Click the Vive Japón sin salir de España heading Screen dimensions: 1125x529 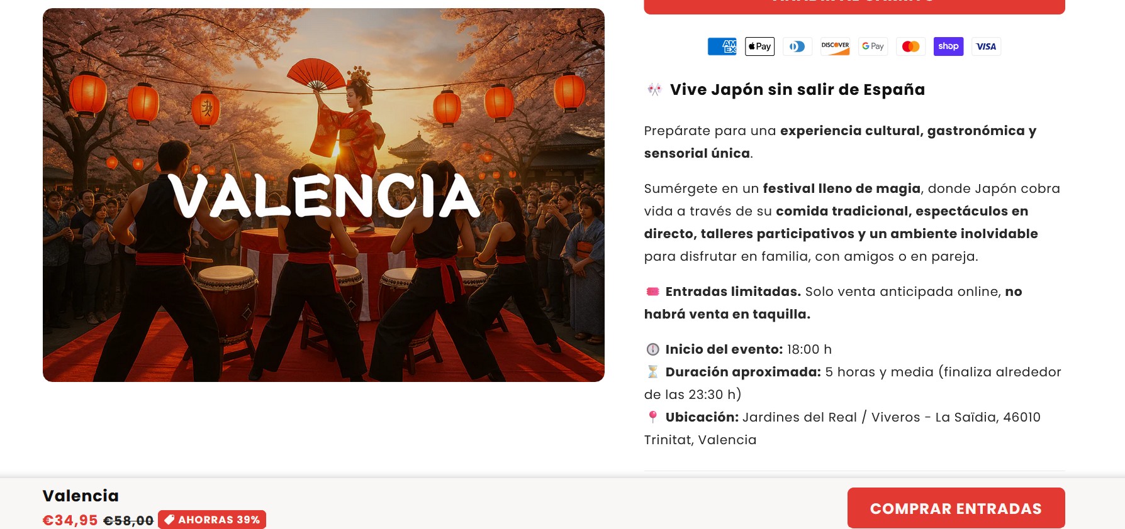(797, 90)
